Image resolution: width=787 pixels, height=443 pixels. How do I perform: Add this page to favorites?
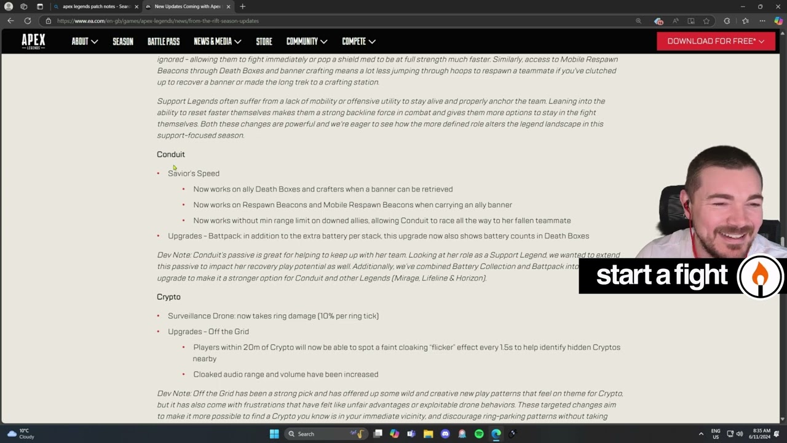point(706,21)
